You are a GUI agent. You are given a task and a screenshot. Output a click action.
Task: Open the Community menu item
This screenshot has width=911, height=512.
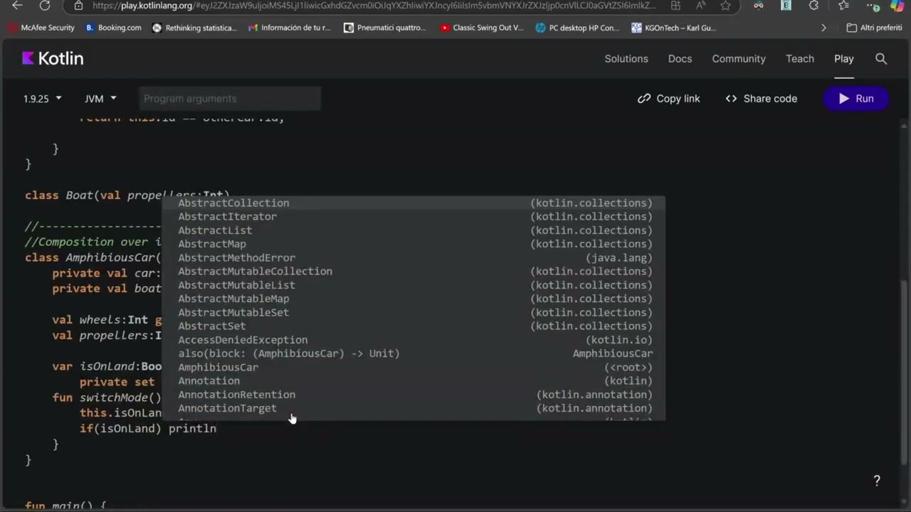point(739,59)
